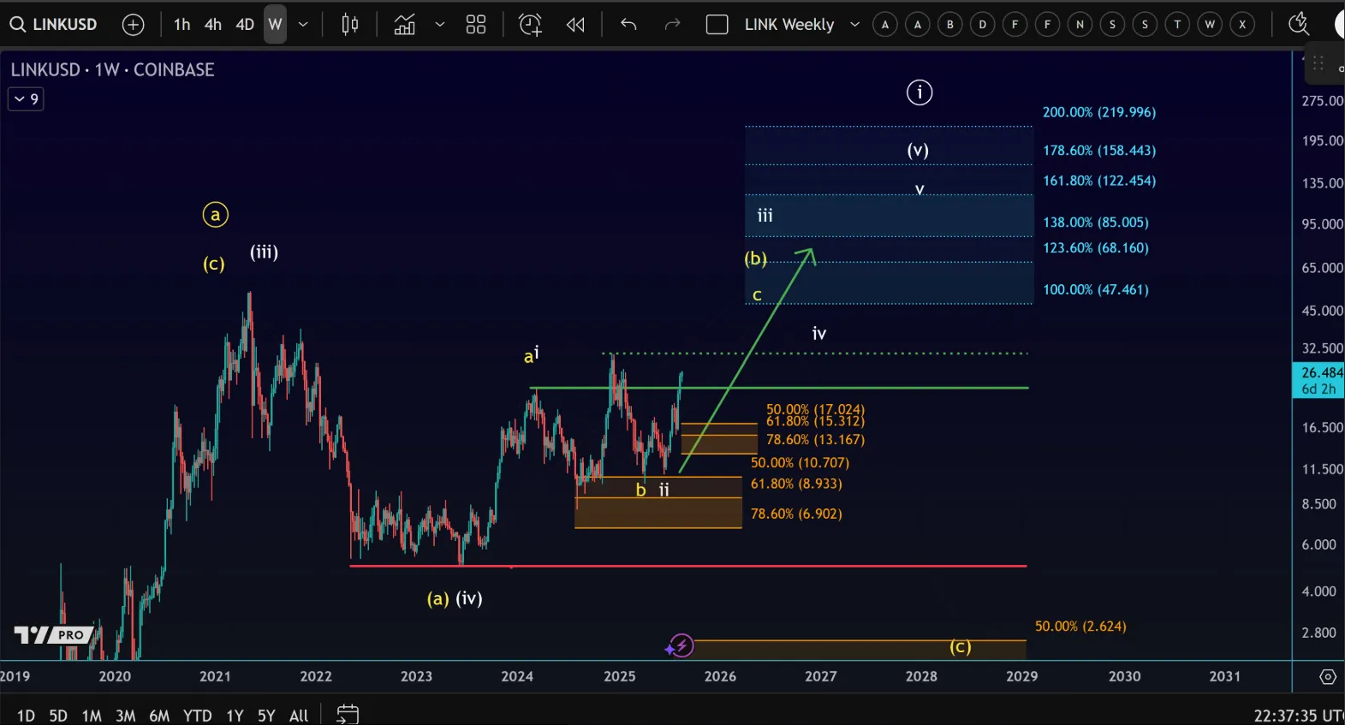Click the LINK Weekly layout name
Viewport: 1345px width, 725px height.
tap(789, 25)
